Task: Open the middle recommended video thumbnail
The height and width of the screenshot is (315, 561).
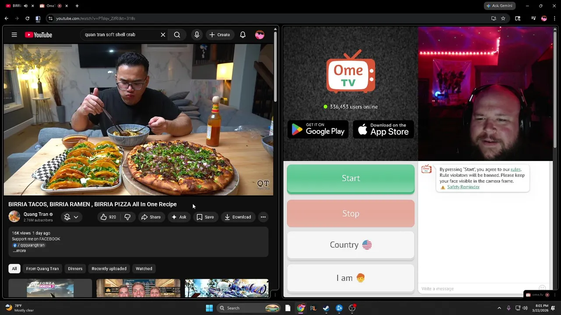Action: tap(138, 288)
